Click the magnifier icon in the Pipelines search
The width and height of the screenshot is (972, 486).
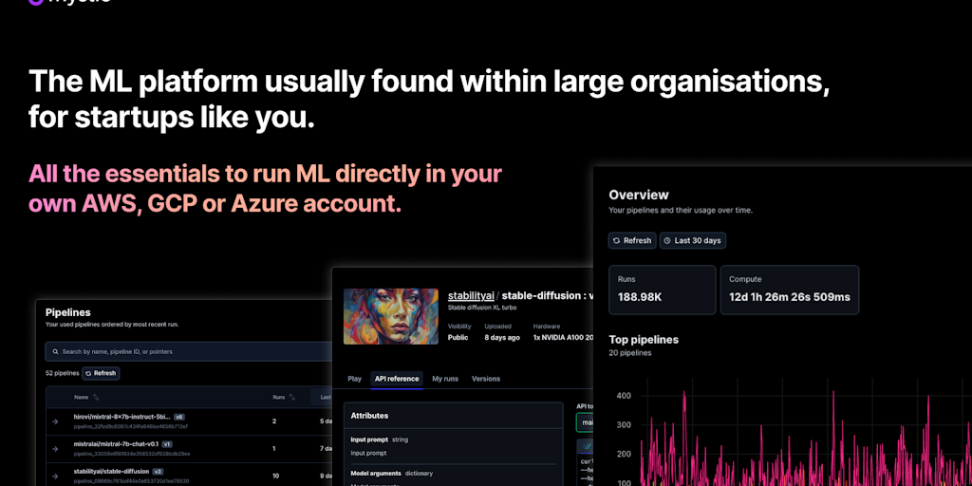(x=56, y=351)
